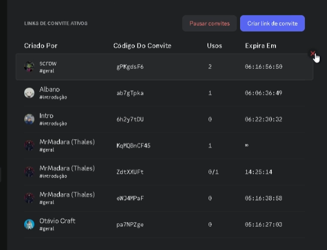Click the Usos column header

click(214, 46)
